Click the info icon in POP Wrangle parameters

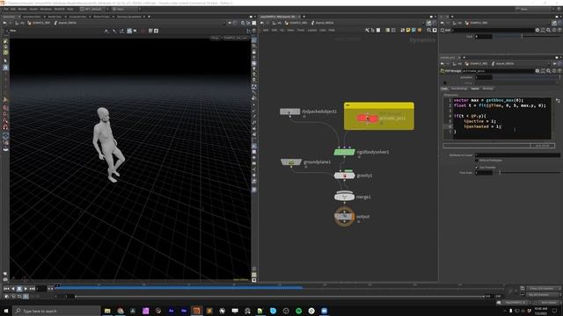[554, 71]
